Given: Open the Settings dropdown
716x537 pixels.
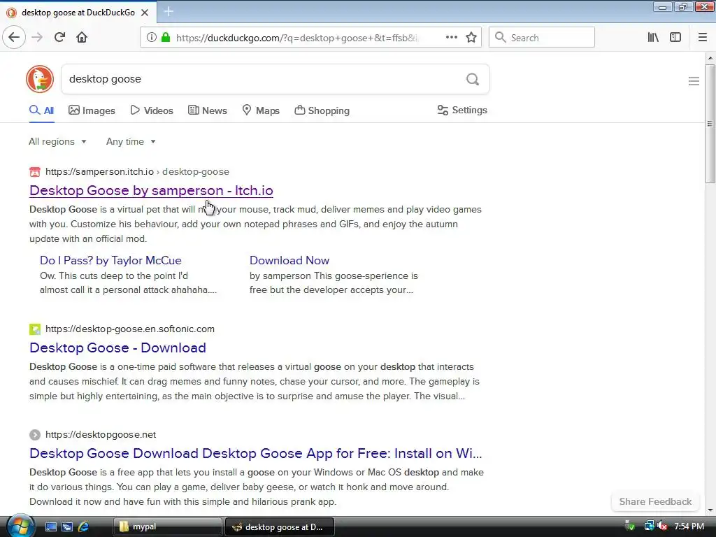Looking at the screenshot, I should (462, 110).
